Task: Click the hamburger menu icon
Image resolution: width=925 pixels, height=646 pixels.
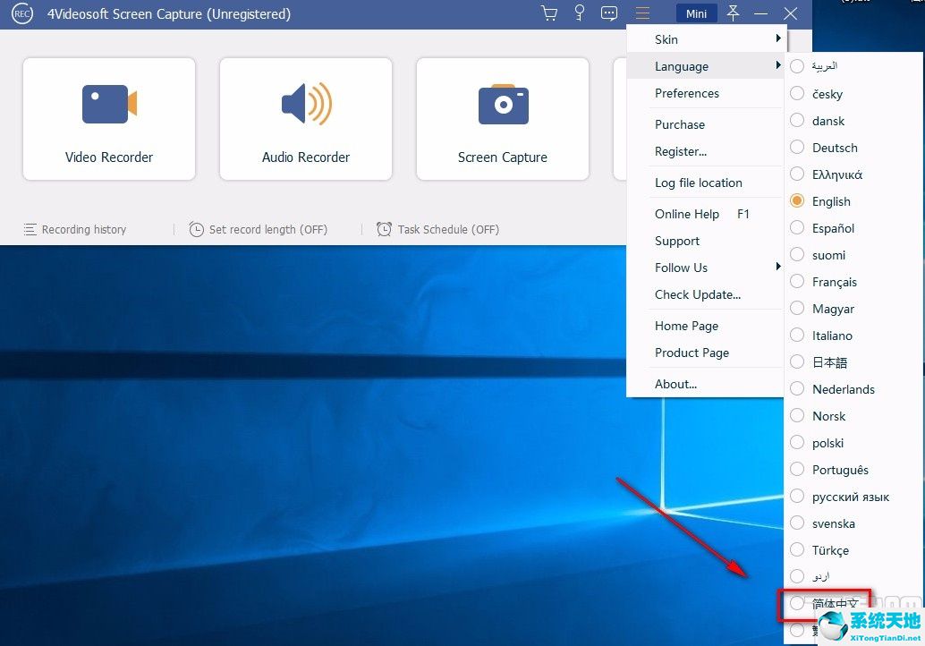Action: (642, 13)
